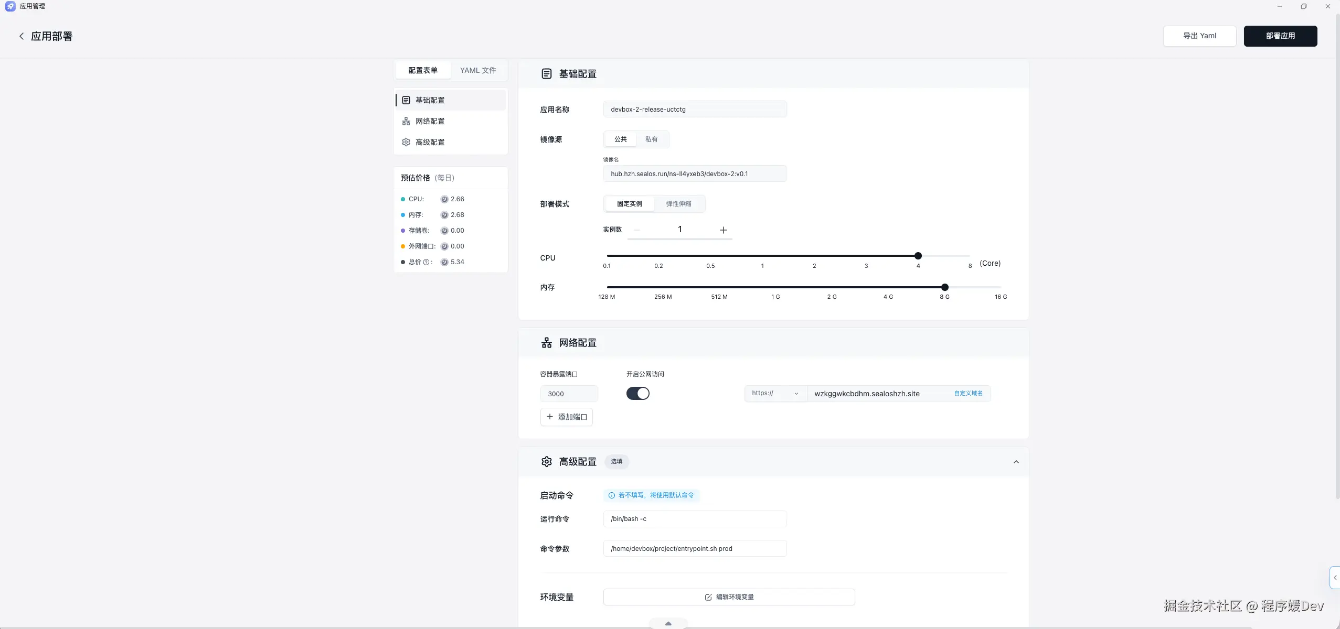Screen dimensions: 1340x629
Task: Click the 部署应用 button
Action: coord(1280,36)
